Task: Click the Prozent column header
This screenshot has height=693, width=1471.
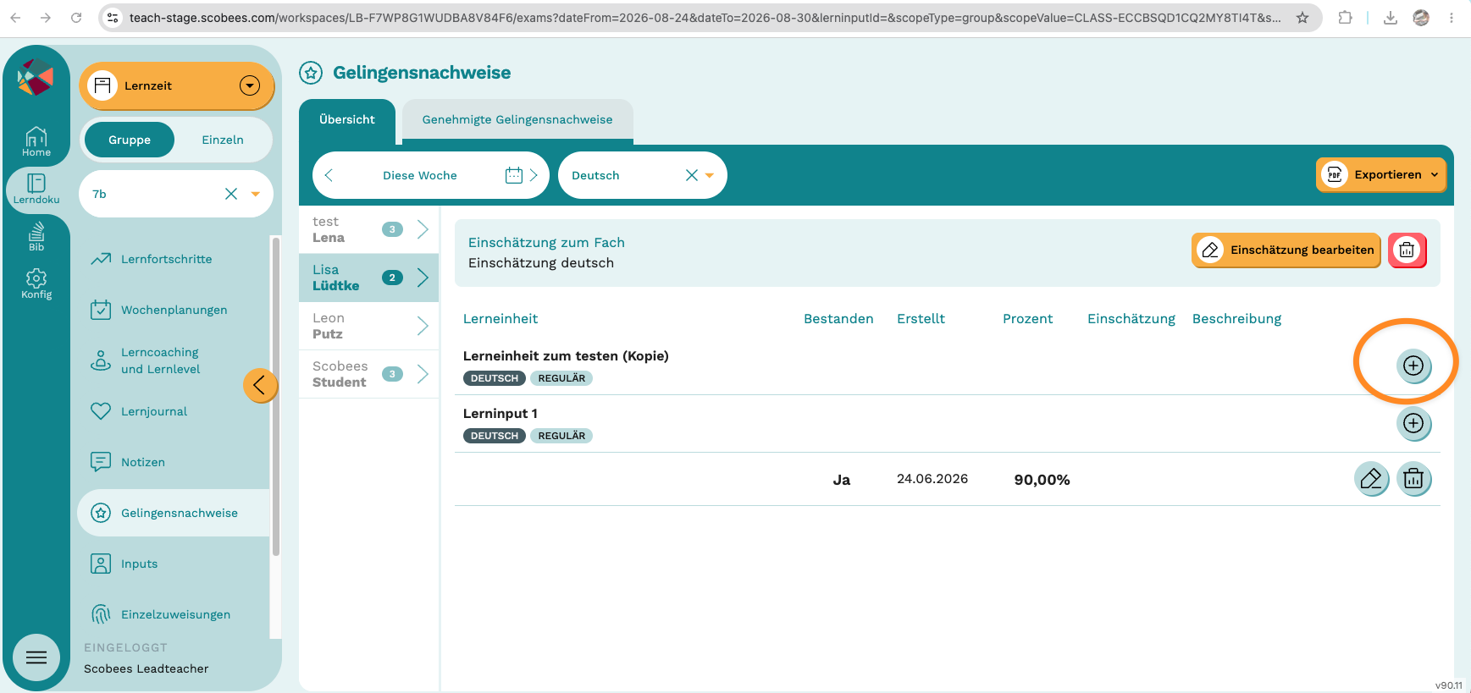Action: point(1027,319)
